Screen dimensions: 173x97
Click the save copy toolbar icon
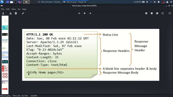pos(11,13)
